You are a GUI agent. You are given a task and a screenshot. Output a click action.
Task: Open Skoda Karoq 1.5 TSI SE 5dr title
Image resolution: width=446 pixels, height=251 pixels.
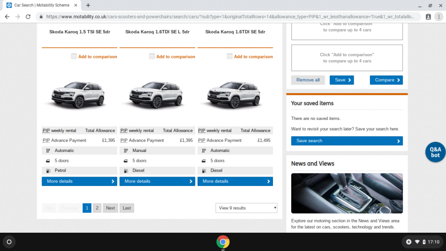click(80, 32)
